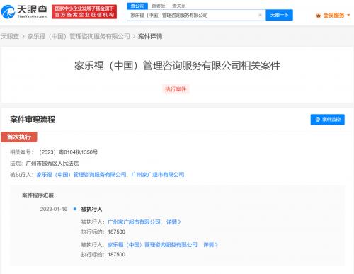Open 详情 for 广州家广超市有限公司
Screen dimensions: 354x274
pos(173,222)
